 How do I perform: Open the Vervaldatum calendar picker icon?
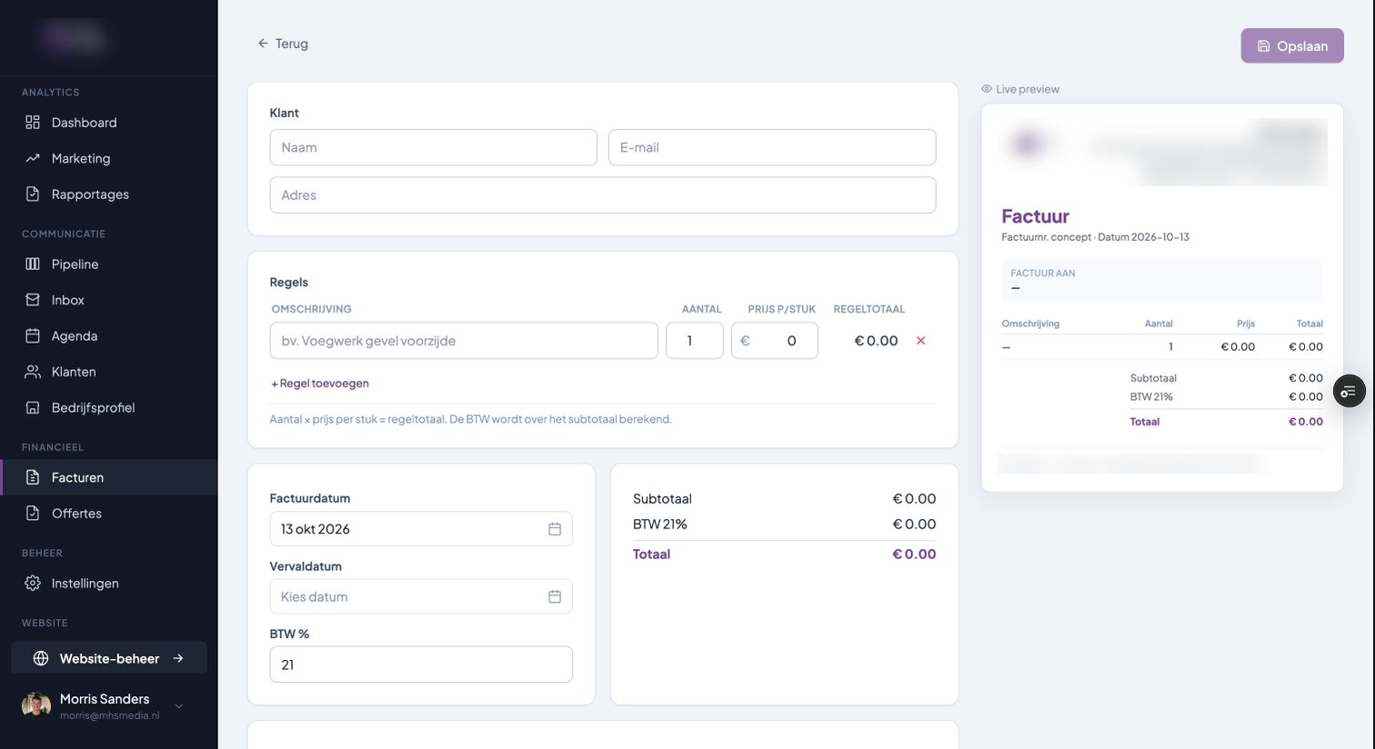click(555, 597)
